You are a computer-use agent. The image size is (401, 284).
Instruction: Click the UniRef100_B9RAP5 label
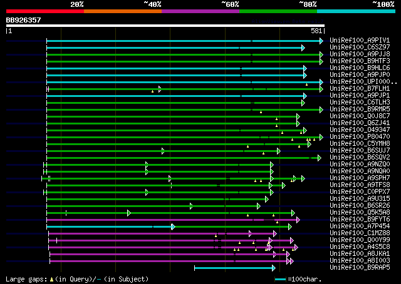(x=360, y=268)
